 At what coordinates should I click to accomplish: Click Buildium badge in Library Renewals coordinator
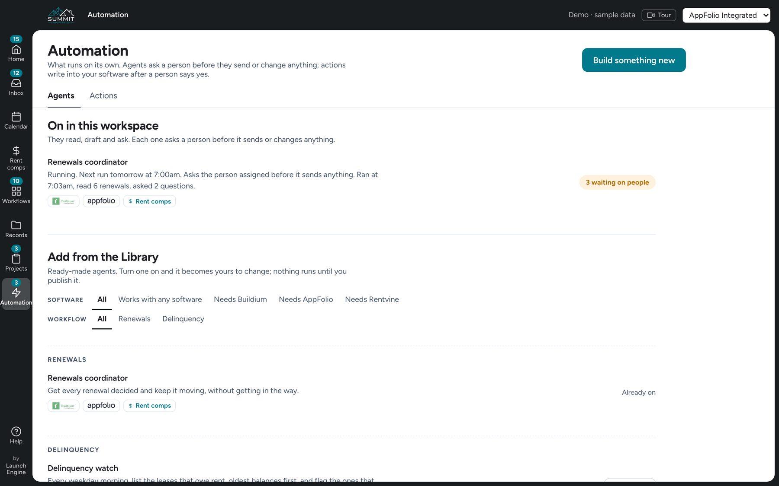(64, 406)
